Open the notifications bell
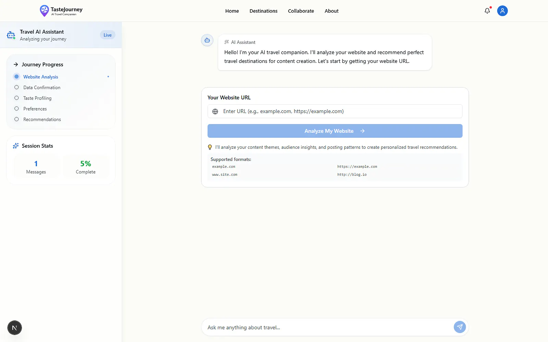Image resolution: width=548 pixels, height=342 pixels. [487, 11]
